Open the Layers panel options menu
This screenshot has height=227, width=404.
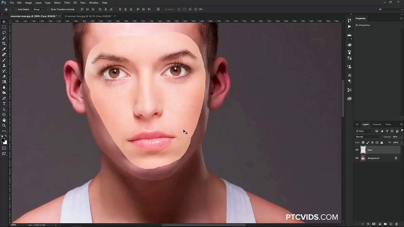pos(401,125)
